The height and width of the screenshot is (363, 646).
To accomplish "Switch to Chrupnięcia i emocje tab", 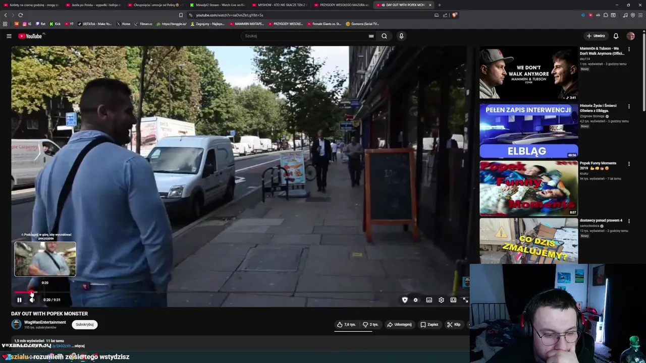I will point(157,5).
